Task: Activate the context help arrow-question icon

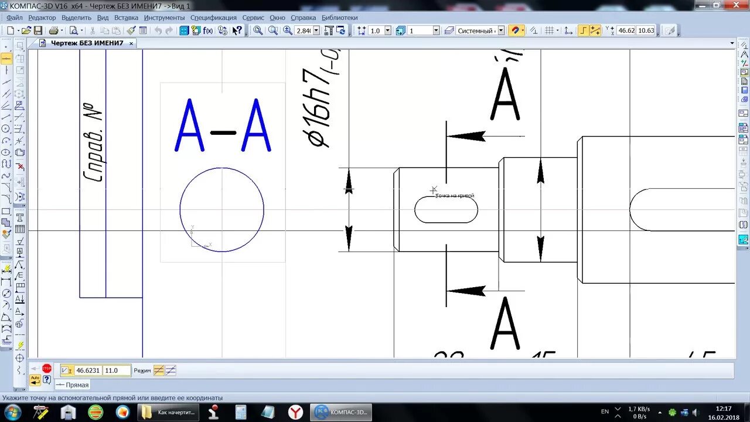Action: 237,30
